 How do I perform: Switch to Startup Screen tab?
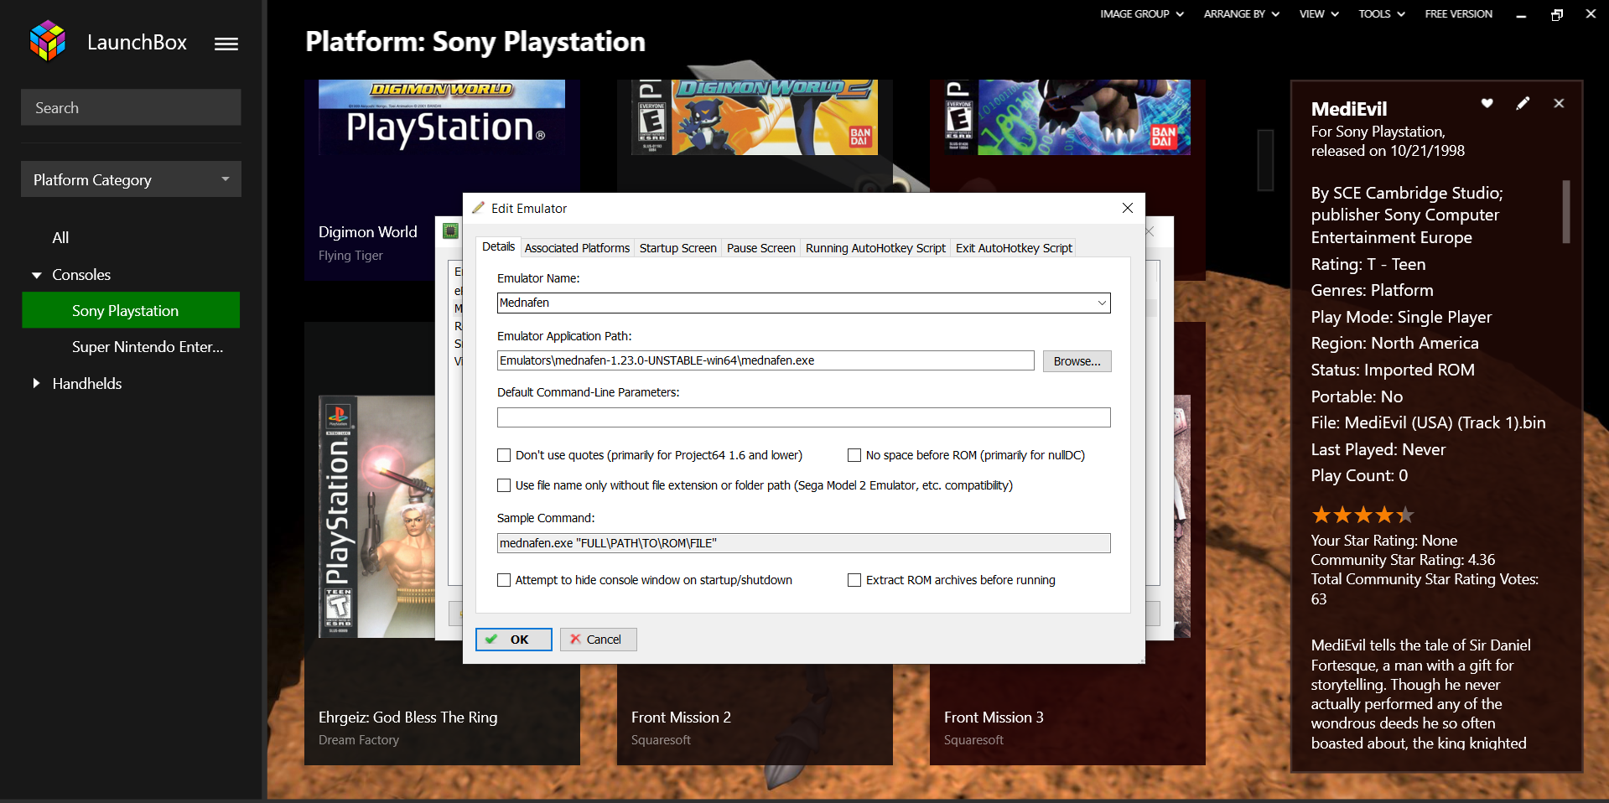click(x=677, y=248)
